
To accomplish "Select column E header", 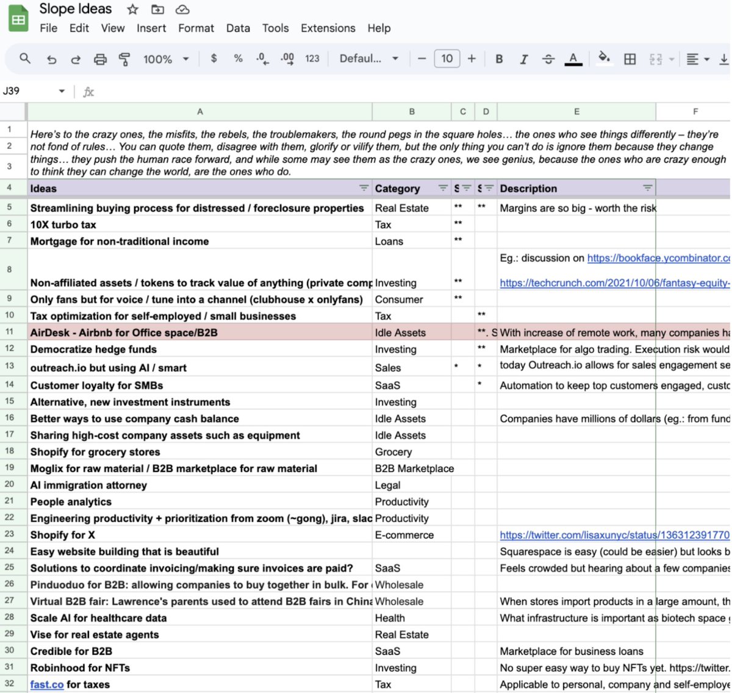I will [576, 112].
